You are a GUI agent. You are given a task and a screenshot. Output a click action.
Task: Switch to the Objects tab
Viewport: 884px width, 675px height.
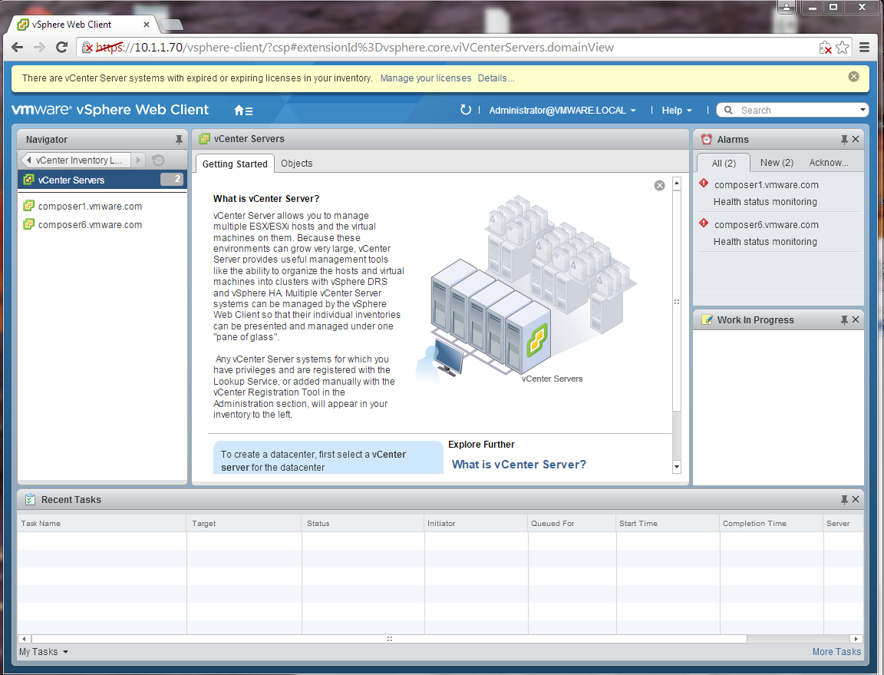point(296,163)
